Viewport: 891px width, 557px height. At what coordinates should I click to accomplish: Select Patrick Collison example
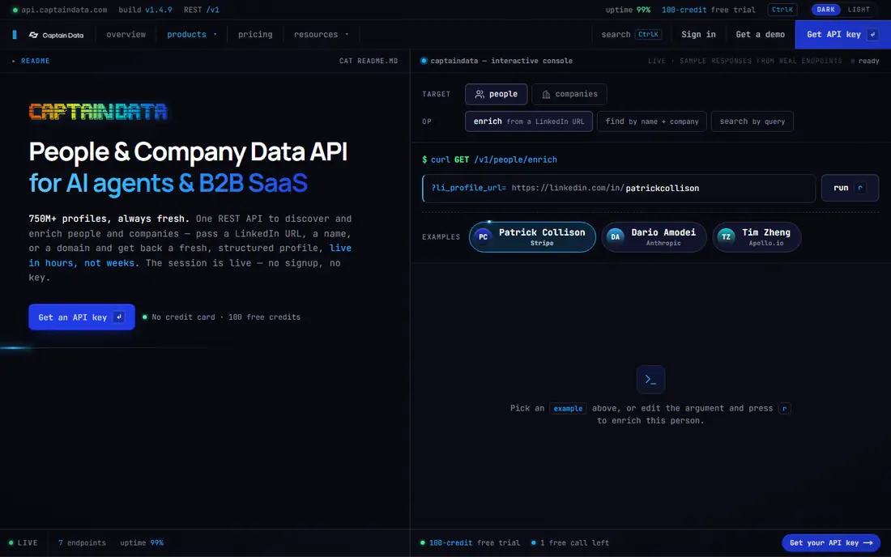pos(532,236)
